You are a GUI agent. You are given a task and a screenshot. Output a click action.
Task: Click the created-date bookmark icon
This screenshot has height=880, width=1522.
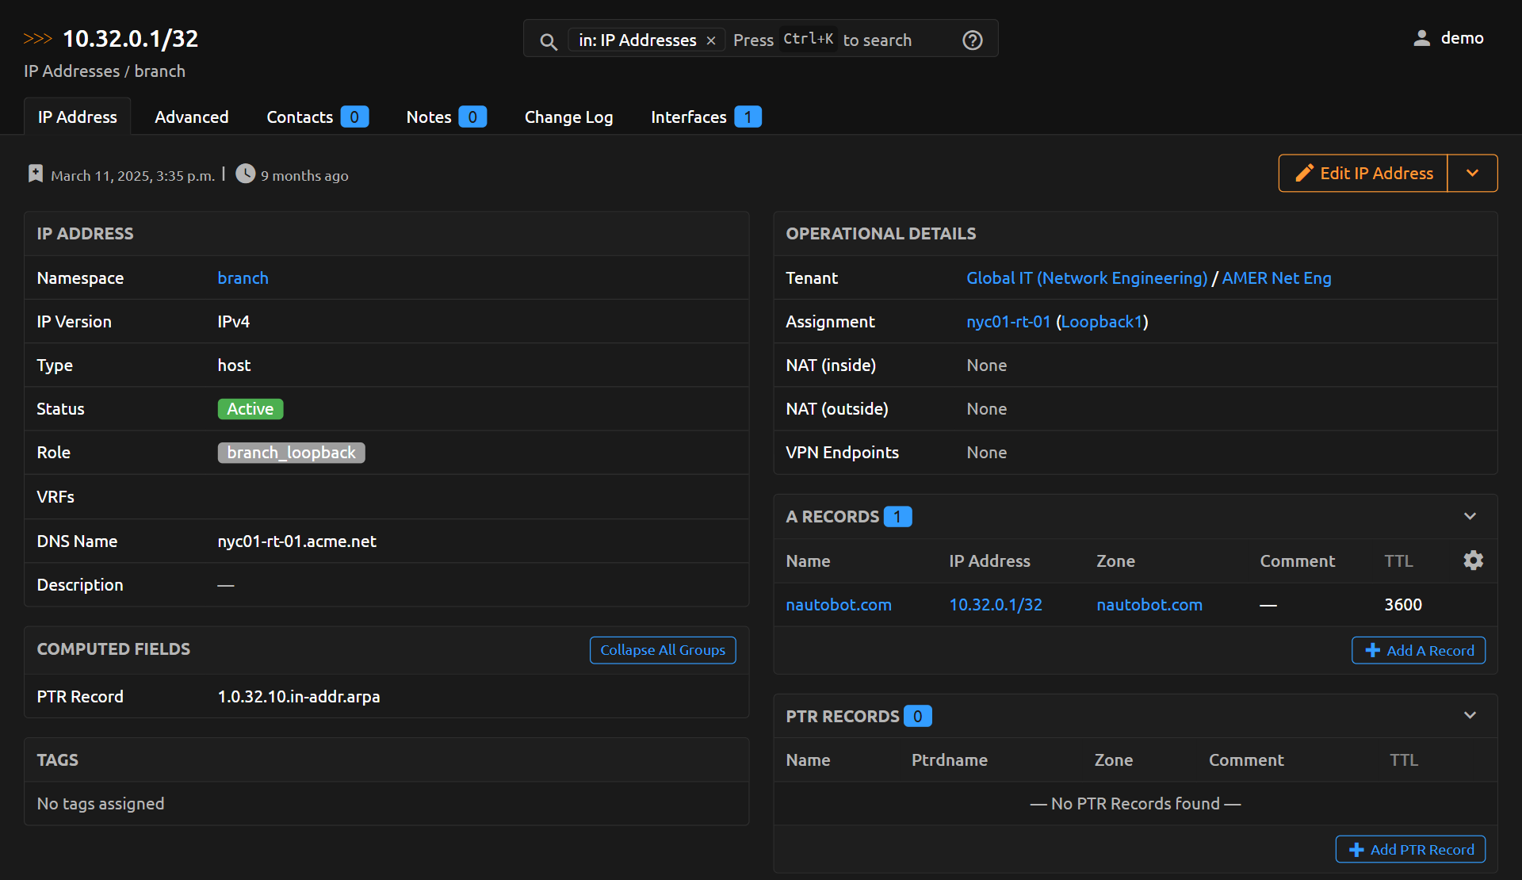pyautogui.click(x=36, y=174)
